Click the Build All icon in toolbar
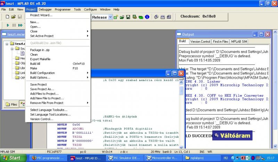Image resolution: width=278 pixels, height=162 pixels. [163, 17]
